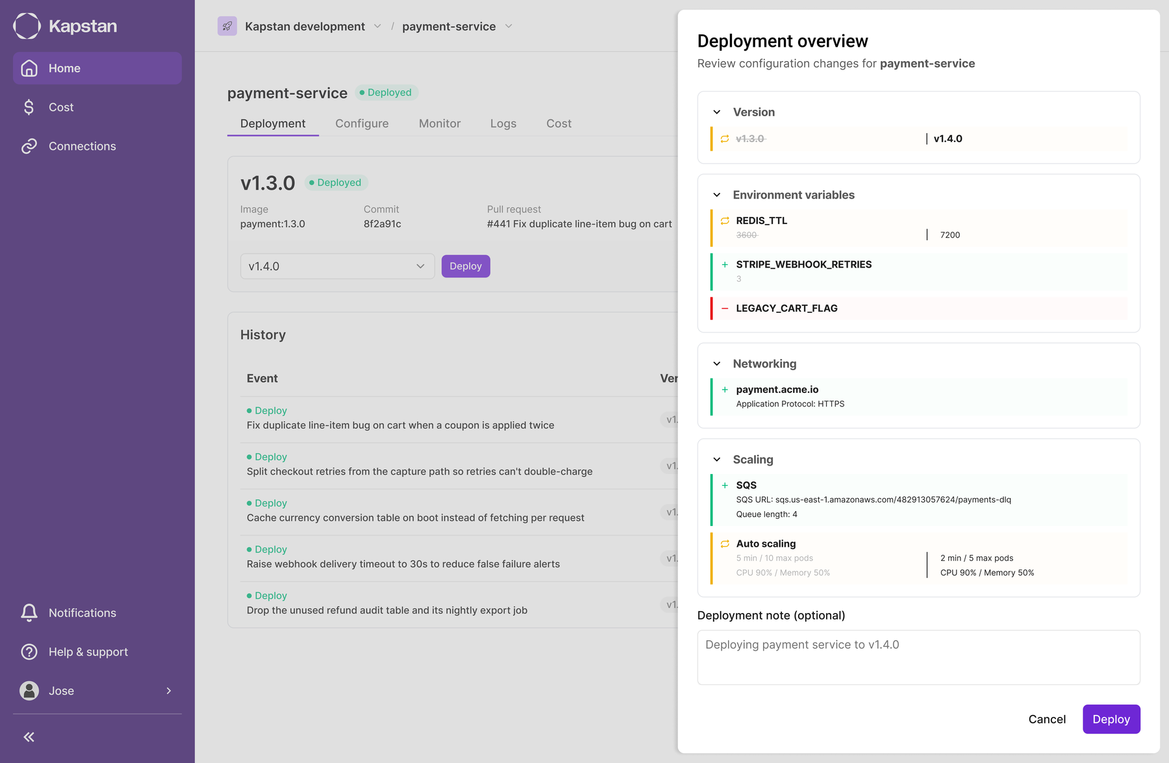The image size is (1169, 763).
Task: Click the rocket project icon in breadcrumb
Action: tap(227, 26)
